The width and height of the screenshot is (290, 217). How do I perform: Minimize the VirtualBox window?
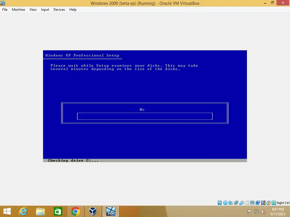(x=265, y=3)
